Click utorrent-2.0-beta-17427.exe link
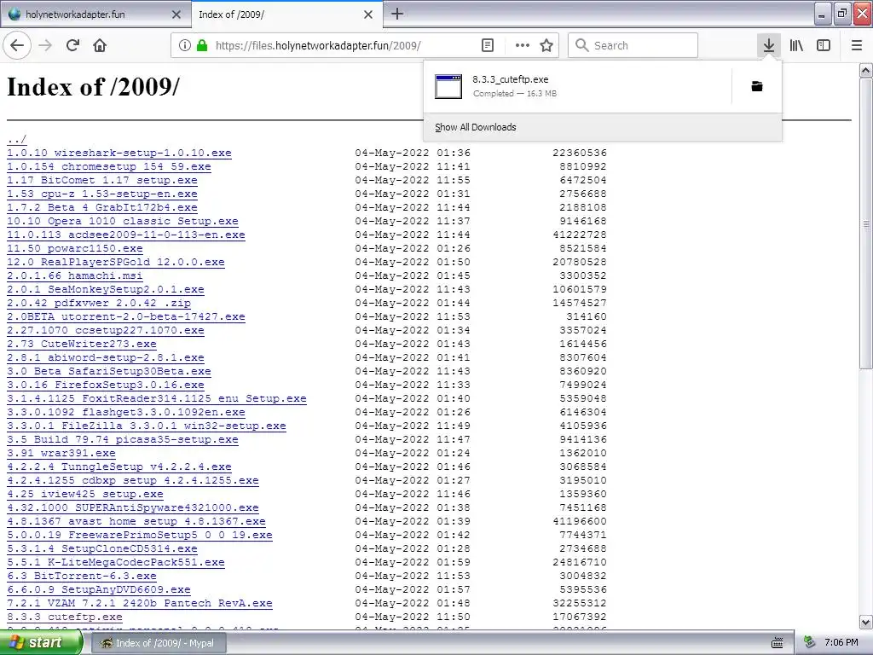Image resolution: width=873 pixels, height=655 pixels. click(126, 316)
